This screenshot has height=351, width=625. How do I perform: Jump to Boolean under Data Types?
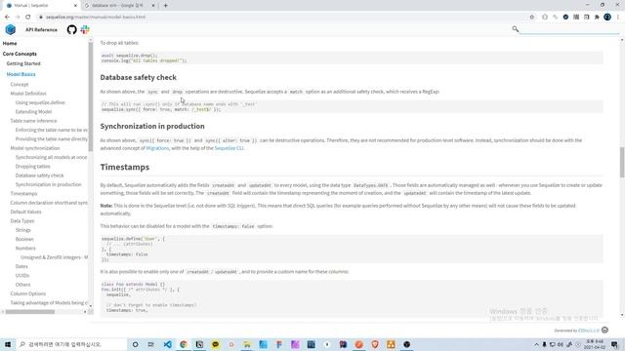click(24, 239)
